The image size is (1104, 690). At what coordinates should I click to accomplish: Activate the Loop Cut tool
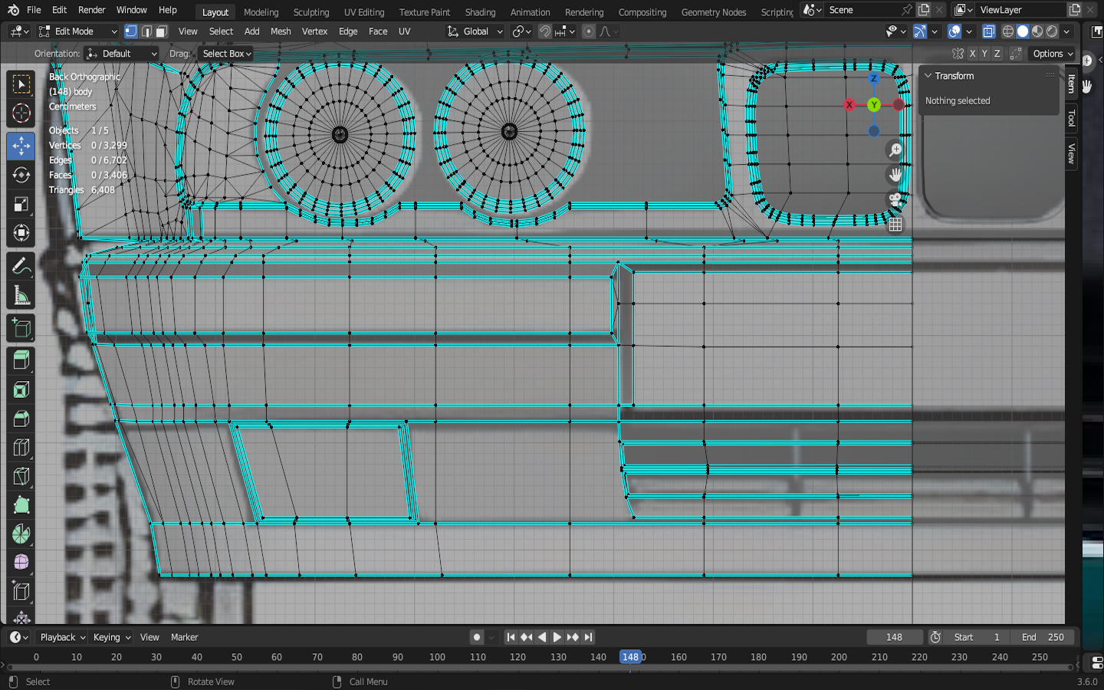click(21, 448)
